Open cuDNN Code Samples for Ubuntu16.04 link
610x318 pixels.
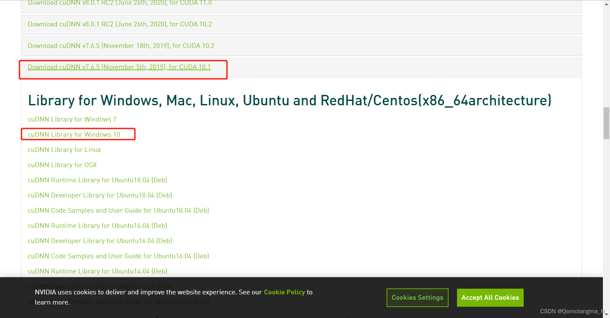tap(118, 256)
